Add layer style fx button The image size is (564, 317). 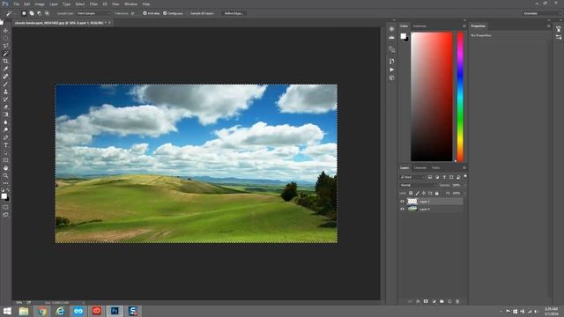coord(418,301)
